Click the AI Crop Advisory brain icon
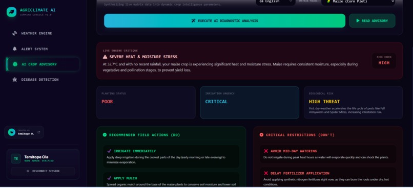The width and height of the screenshot is (413, 188). tap(15, 64)
